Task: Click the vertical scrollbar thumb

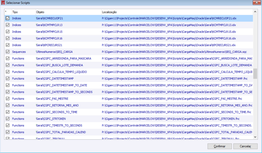Action: pos(255,74)
